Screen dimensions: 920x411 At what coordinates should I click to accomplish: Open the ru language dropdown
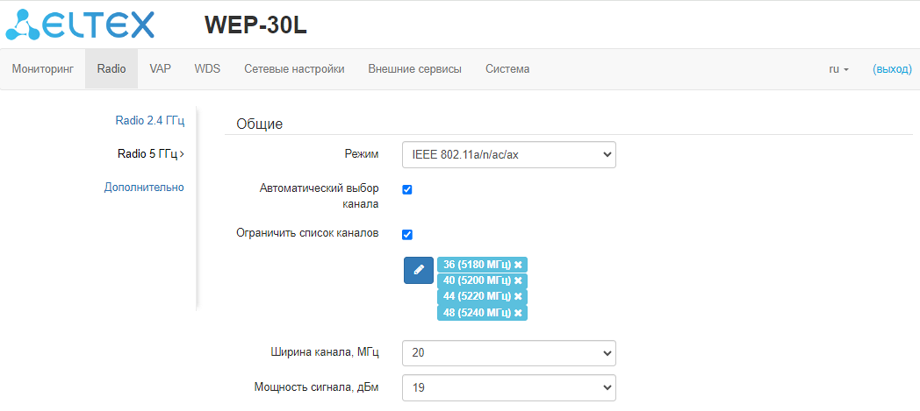(x=839, y=69)
